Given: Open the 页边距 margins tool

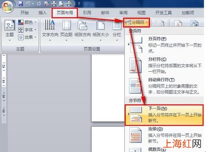Looking at the screenshot, I should [66, 31].
